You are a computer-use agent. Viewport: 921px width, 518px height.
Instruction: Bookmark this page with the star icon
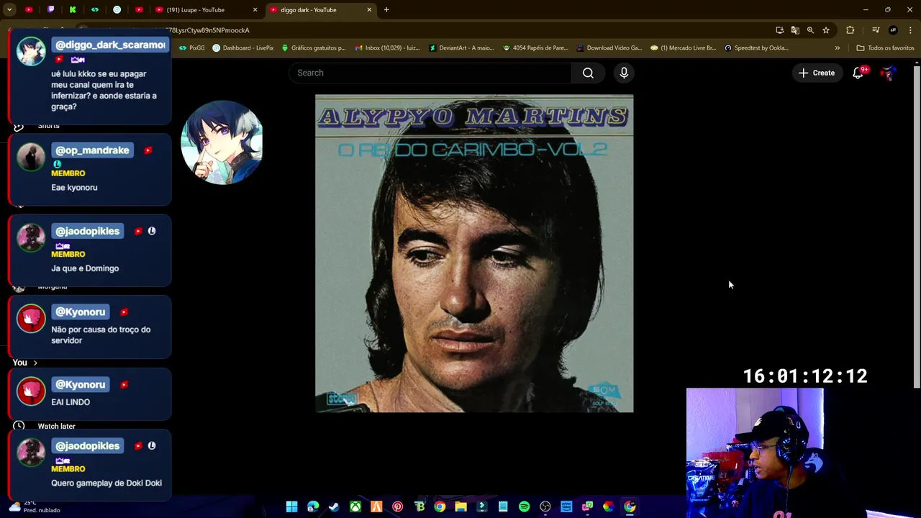click(826, 30)
